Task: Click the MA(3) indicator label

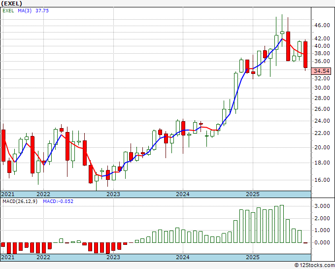Action: coord(25,11)
